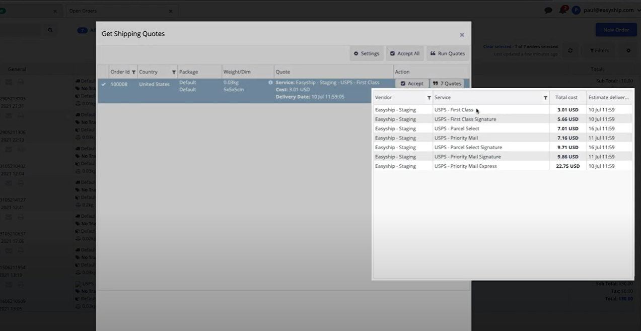Click the 9.71 USD total cost cell
641x331 pixels.
coord(568,147)
